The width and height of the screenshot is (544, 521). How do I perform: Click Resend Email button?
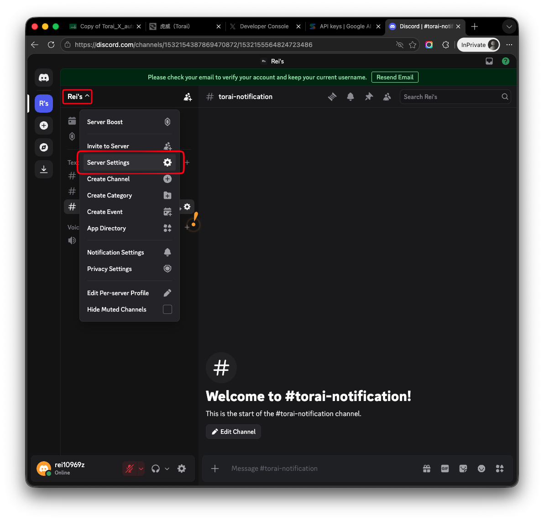(395, 78)
